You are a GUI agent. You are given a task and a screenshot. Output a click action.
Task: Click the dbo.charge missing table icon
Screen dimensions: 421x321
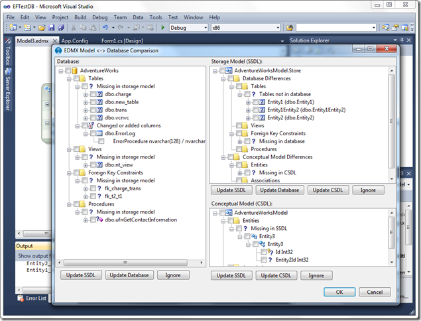(x=99, y=94)
